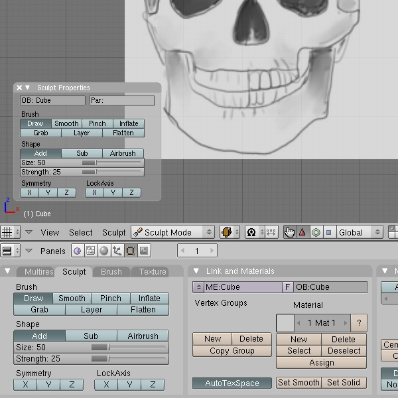Click the ME:Cube mesh name field
The height and width of the screenshot is (398, 398).
(x=243, y=287)
